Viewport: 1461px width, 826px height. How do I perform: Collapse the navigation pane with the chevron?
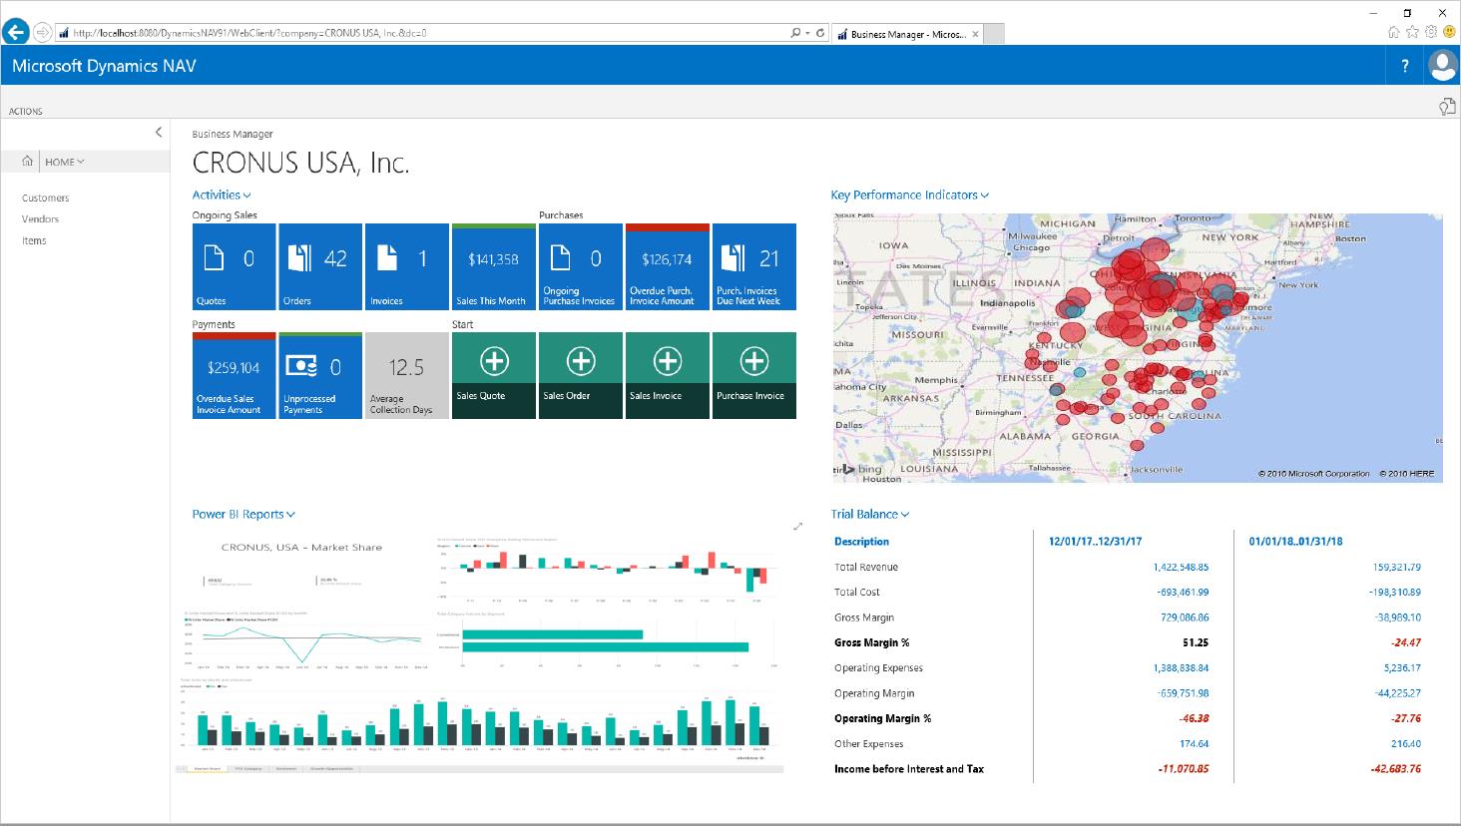[159, 133]
